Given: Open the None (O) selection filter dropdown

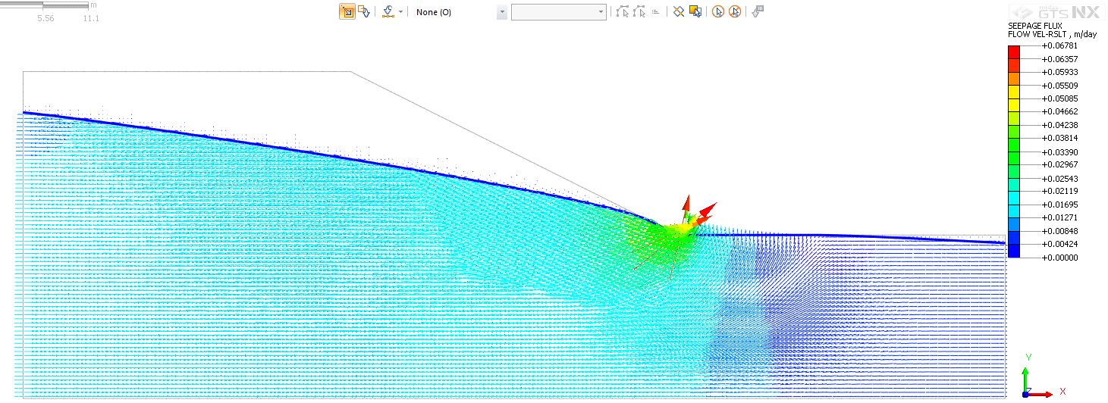Looking at the screenshot, I should pyautogui.click(x=501, y=13).
